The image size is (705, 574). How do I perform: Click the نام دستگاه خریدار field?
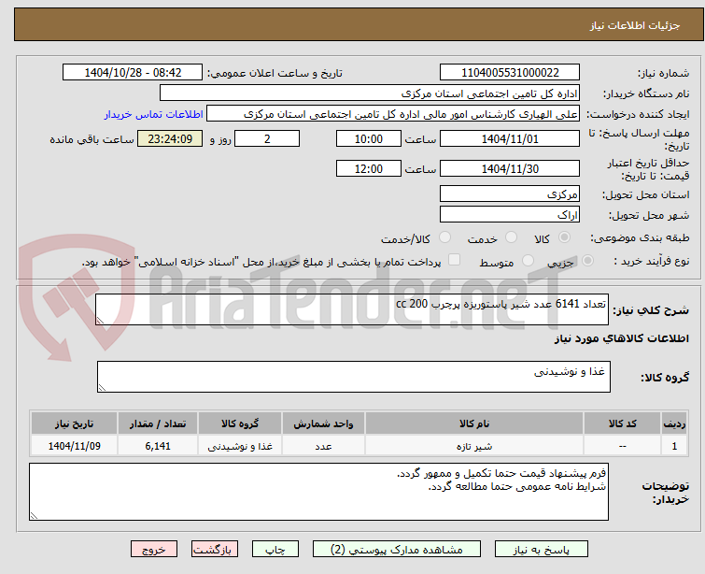pos(370,93)
